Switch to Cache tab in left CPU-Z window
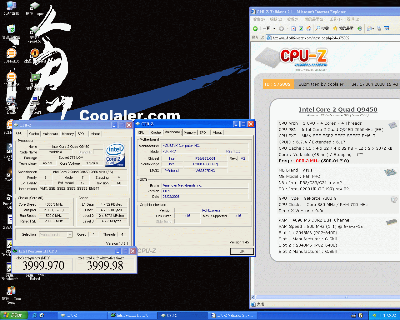The height and width of the screenshot is (320, 400). (x=34, y=134)
